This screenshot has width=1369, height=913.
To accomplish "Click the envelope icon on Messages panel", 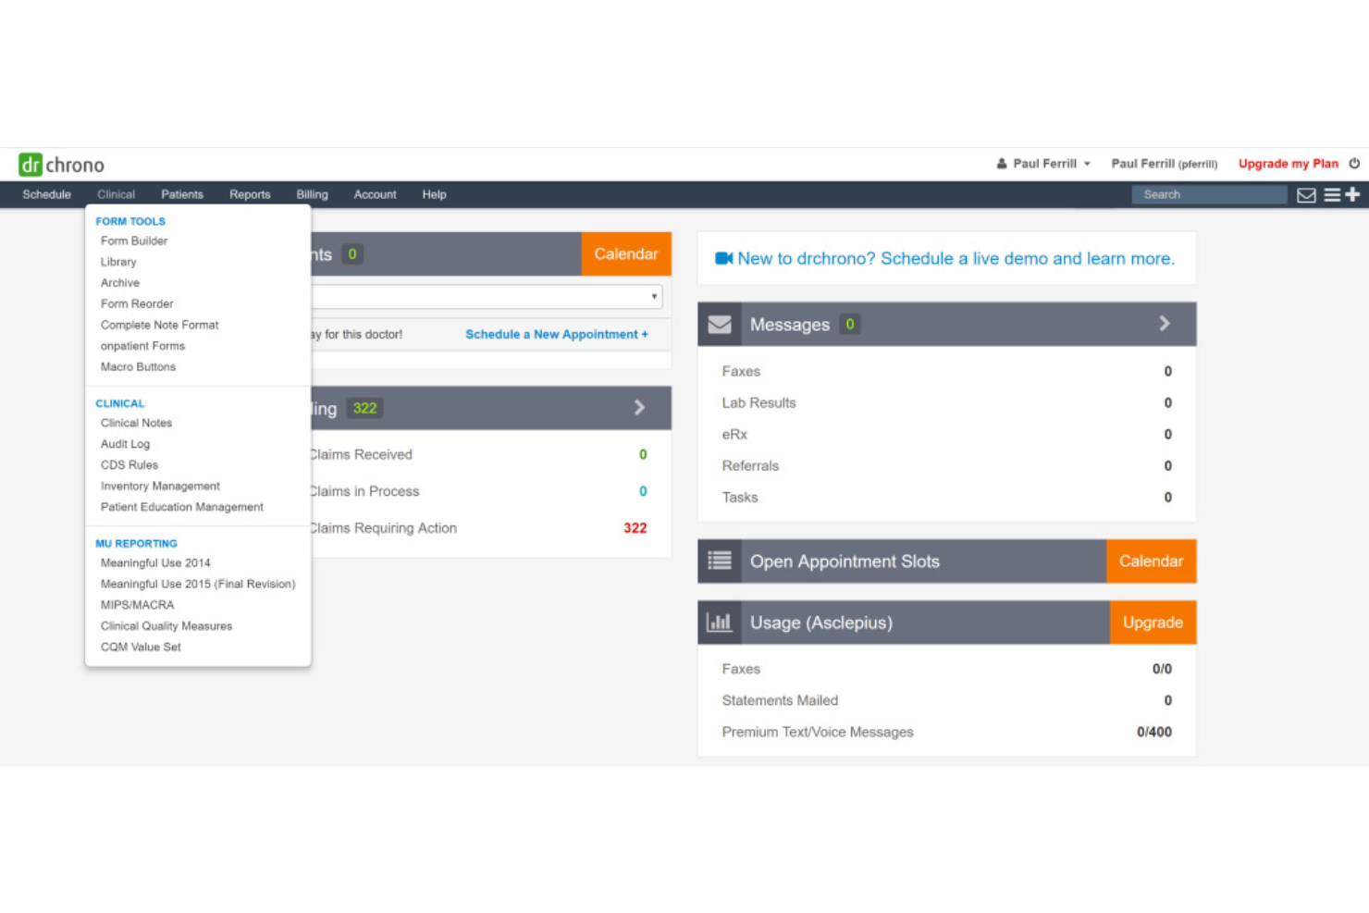I will (x=719, y=324).
